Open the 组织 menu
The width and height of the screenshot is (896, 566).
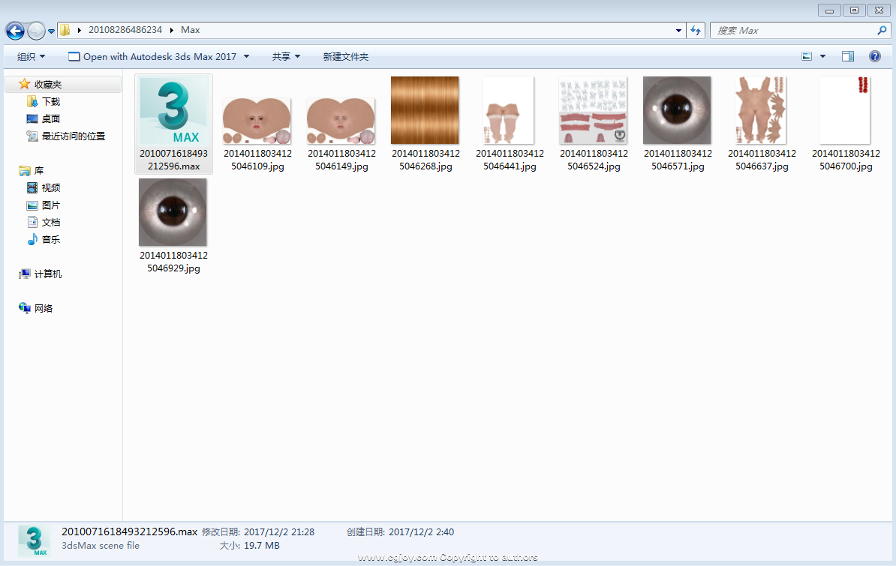click(31, 56)
